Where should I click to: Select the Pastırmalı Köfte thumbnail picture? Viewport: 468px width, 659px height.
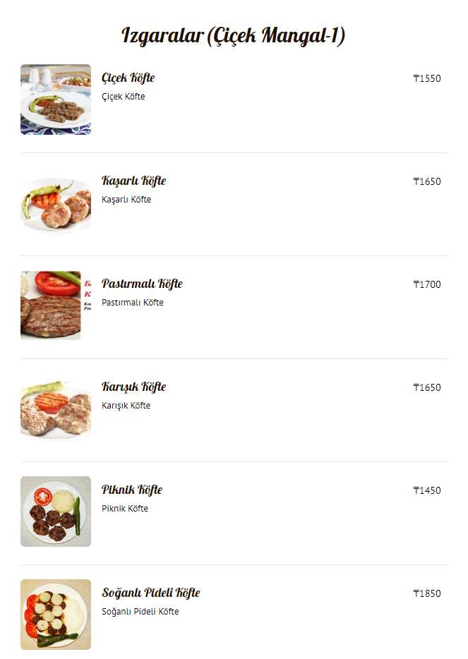pos(51,306)
